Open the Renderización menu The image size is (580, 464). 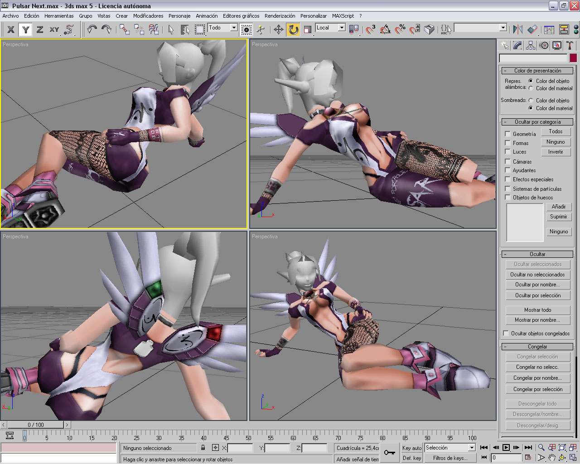click(x=280, y=16)
